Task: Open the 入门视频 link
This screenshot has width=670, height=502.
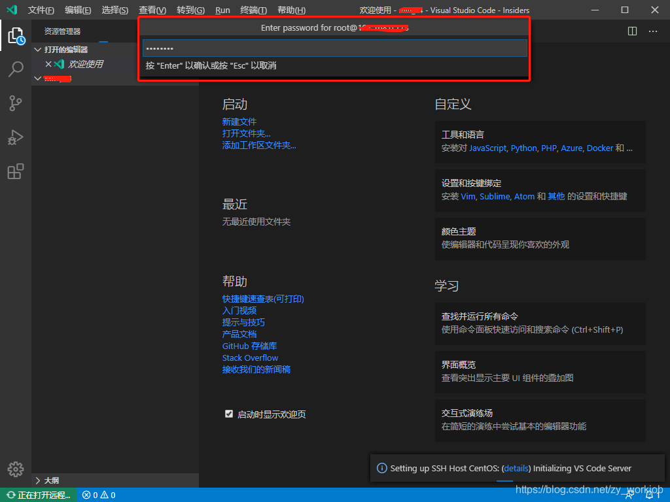Action: 239,310
